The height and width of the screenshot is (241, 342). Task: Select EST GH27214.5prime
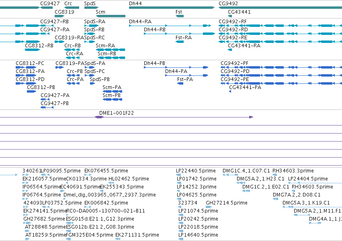[209, 207]
